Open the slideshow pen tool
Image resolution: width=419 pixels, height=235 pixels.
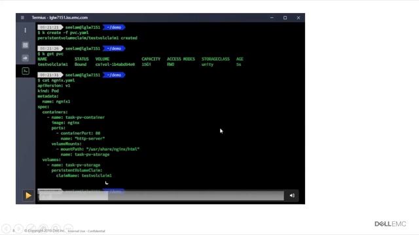(x=31, y=228)
